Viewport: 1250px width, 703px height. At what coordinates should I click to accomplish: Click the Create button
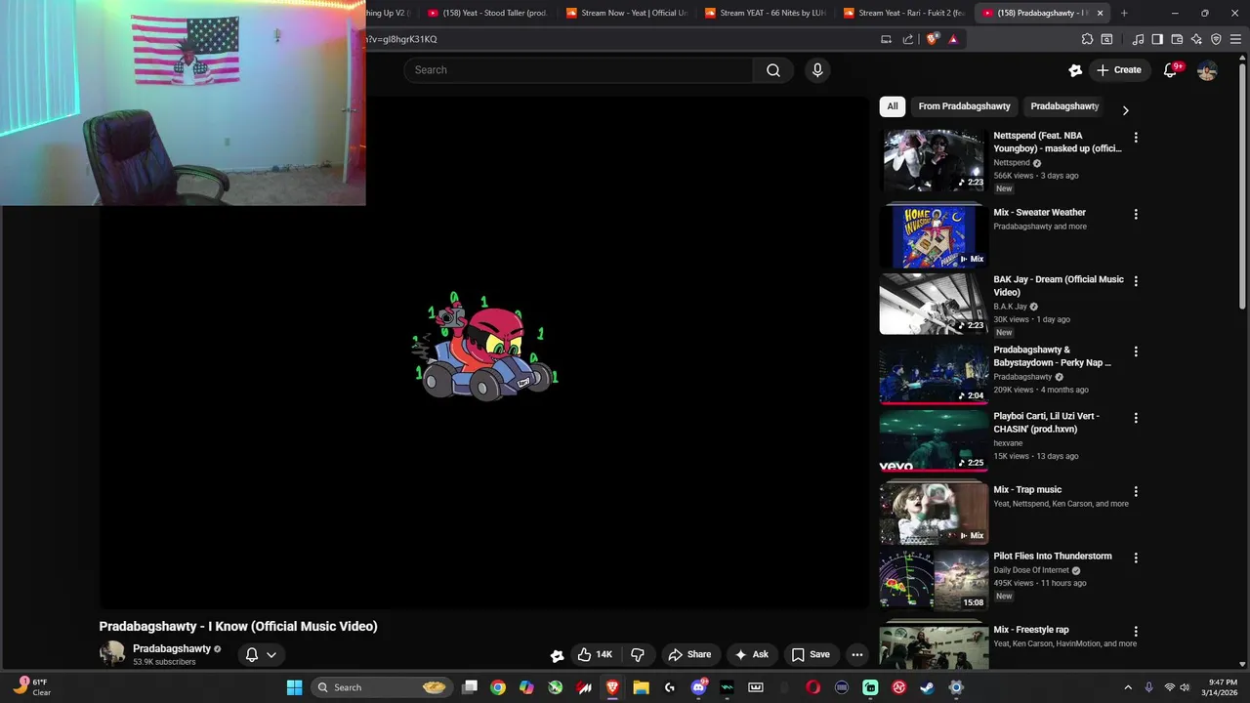point(1118,70)
